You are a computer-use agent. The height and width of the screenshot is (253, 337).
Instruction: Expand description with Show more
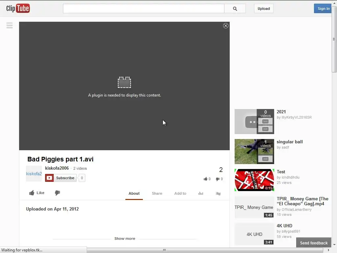125,239
